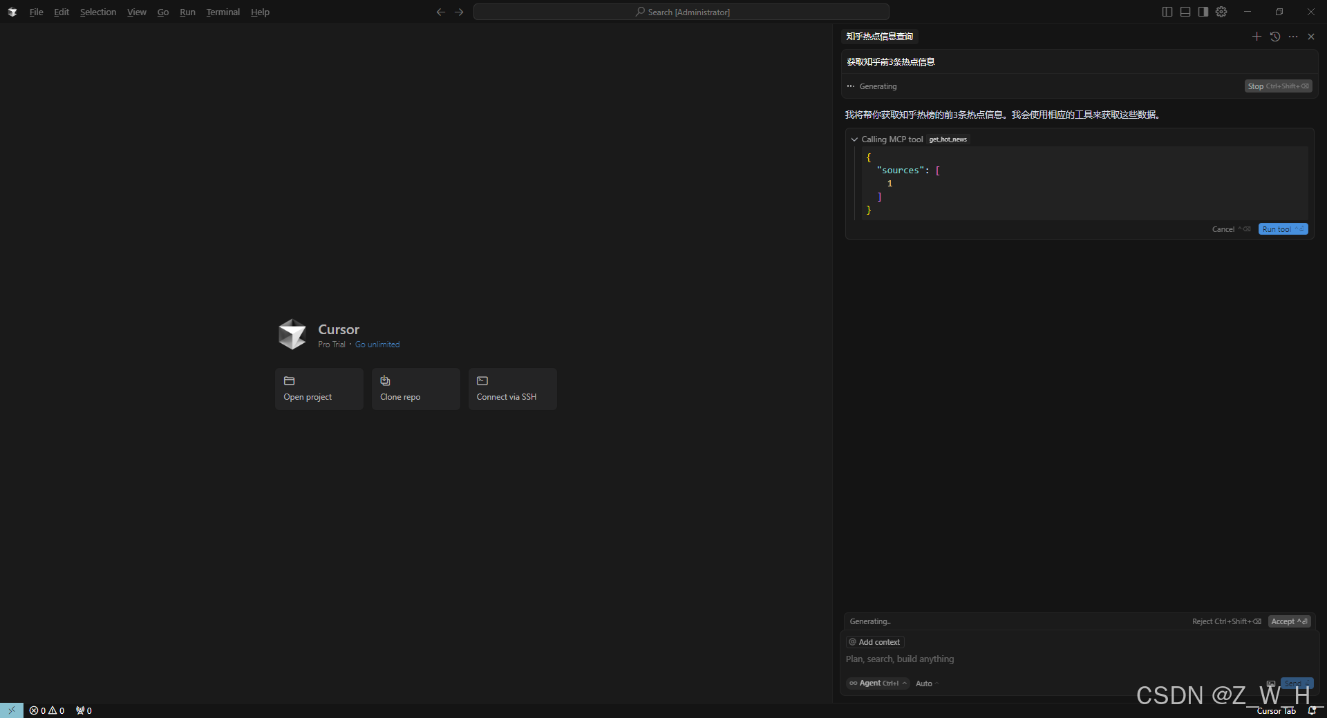Open a project from welcome screen
This screenshot has width=1327, height=718.
(x=319, y=389)
